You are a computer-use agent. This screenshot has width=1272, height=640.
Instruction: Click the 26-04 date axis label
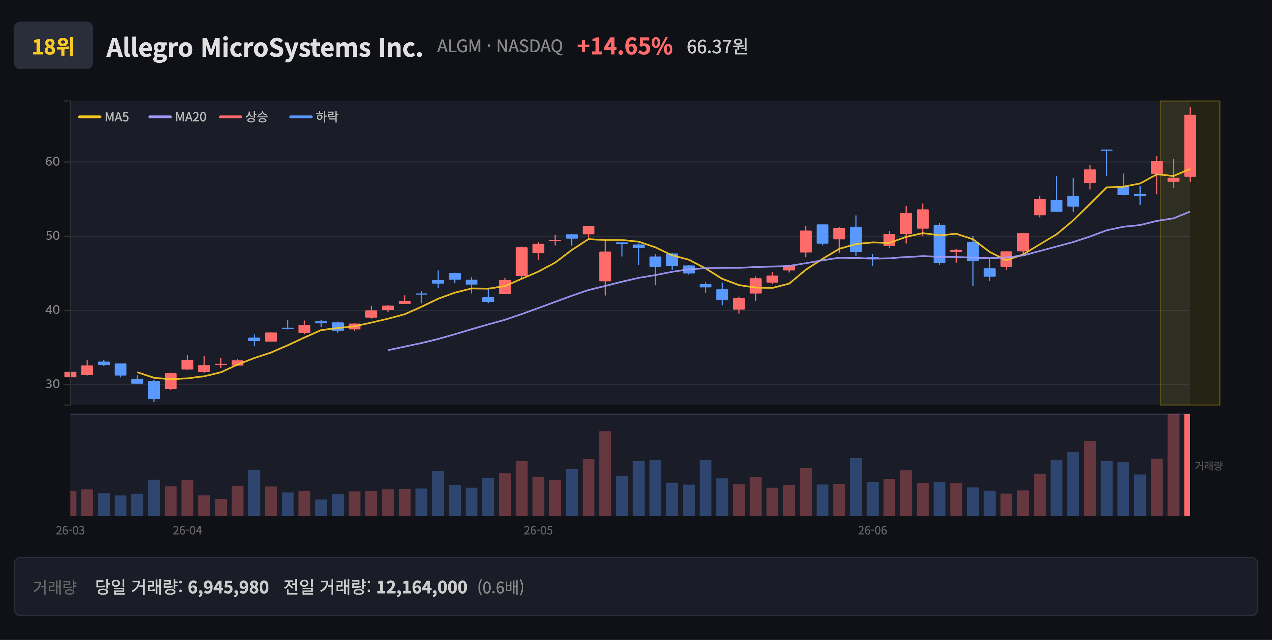(x=187, y=530)
